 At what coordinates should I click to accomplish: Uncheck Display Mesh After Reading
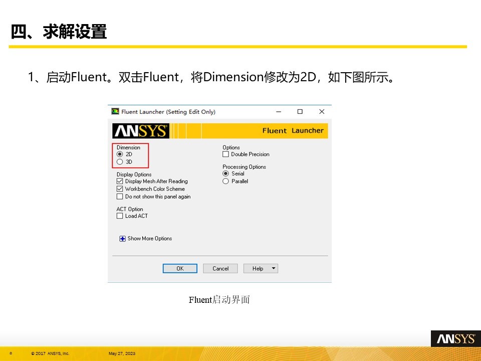point(120,181)
